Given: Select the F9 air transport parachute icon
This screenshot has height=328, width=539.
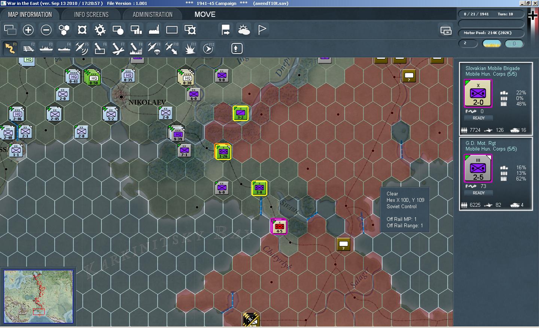Looking at the screenshot, I should (x=154, y=48).
